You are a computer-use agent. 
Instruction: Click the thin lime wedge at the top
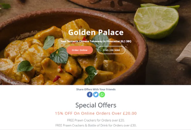tap(160, 6)
